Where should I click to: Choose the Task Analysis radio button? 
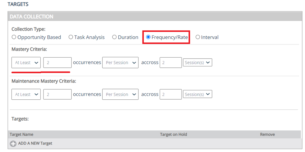(x=71, y=37)
